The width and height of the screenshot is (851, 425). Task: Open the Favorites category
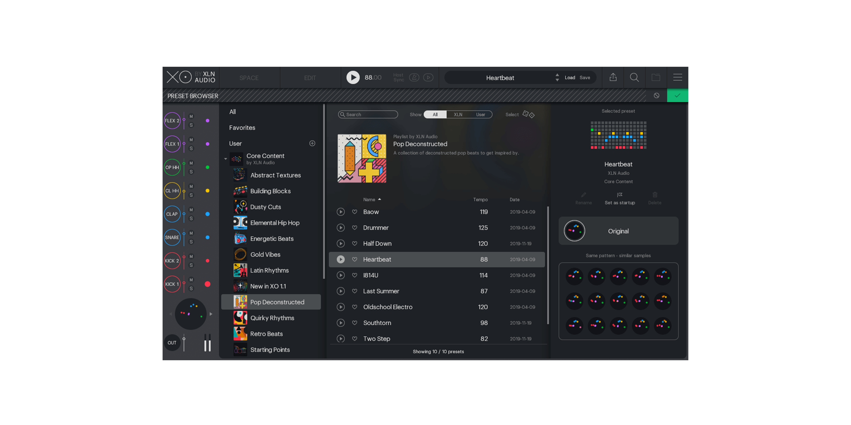[x=242, y=128]
